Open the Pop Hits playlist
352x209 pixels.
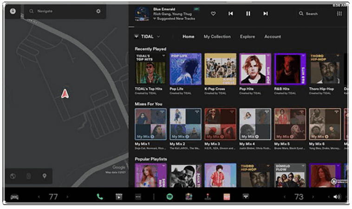(255, 69)
